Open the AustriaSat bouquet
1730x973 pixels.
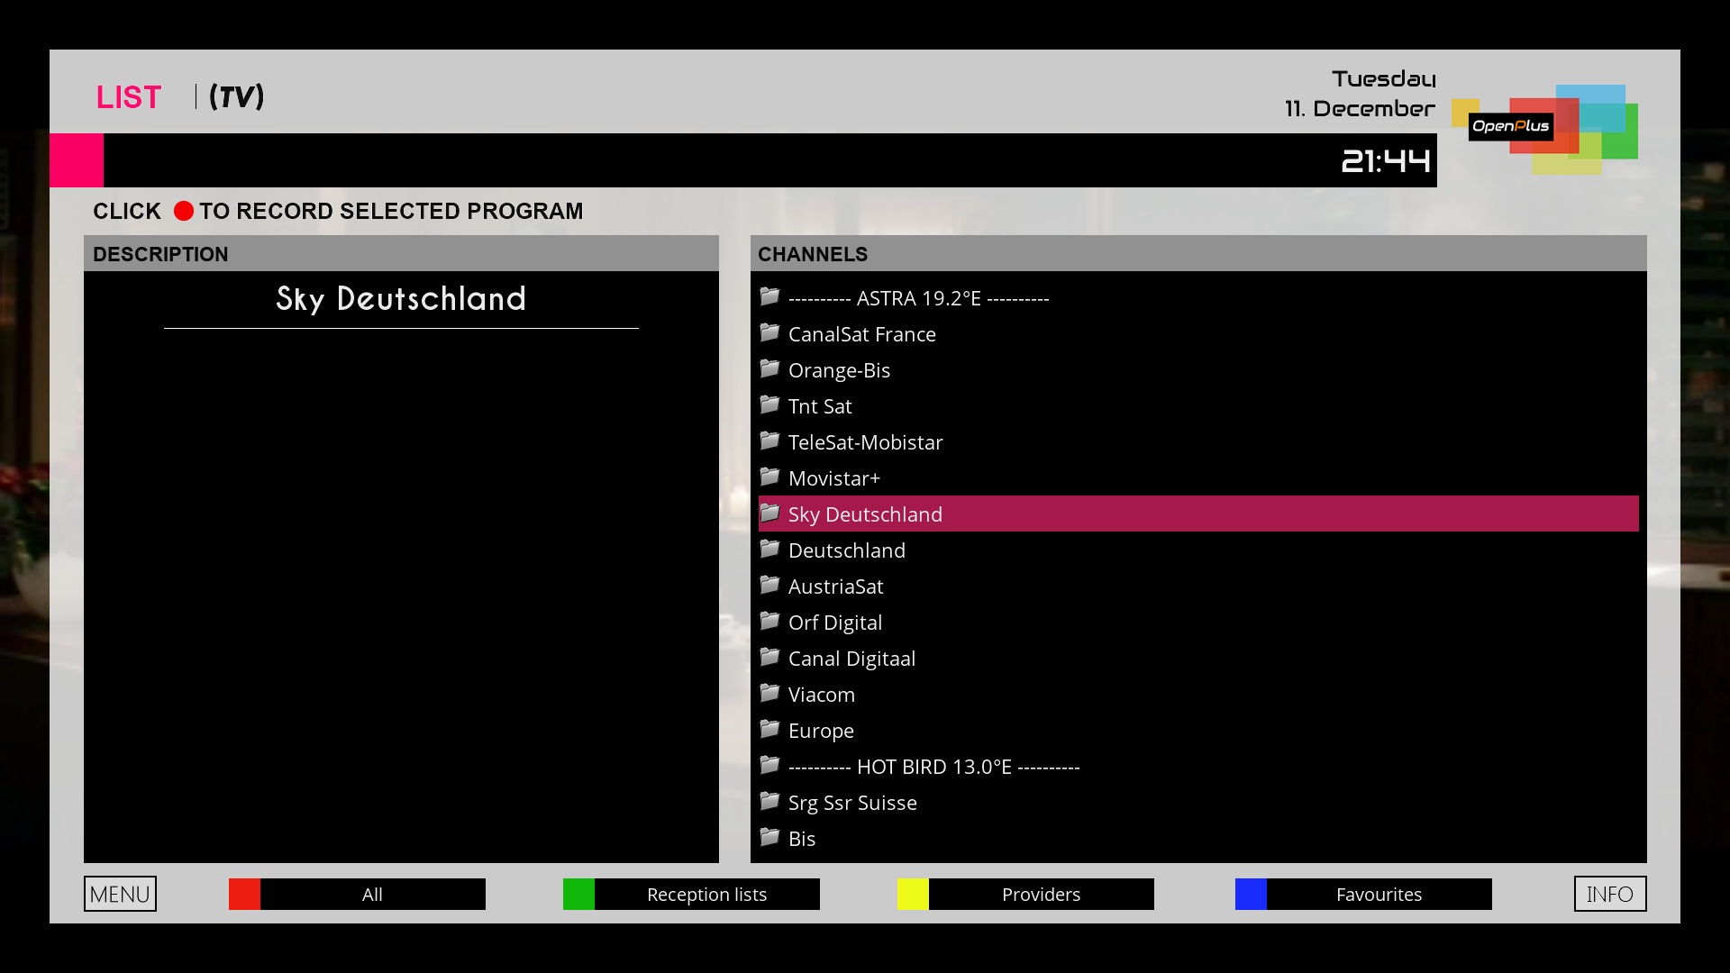click(1198, 586)
